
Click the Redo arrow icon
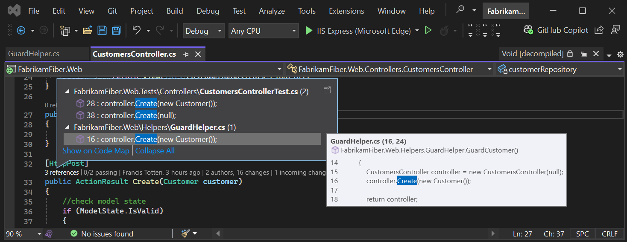[x=160, y=30]
